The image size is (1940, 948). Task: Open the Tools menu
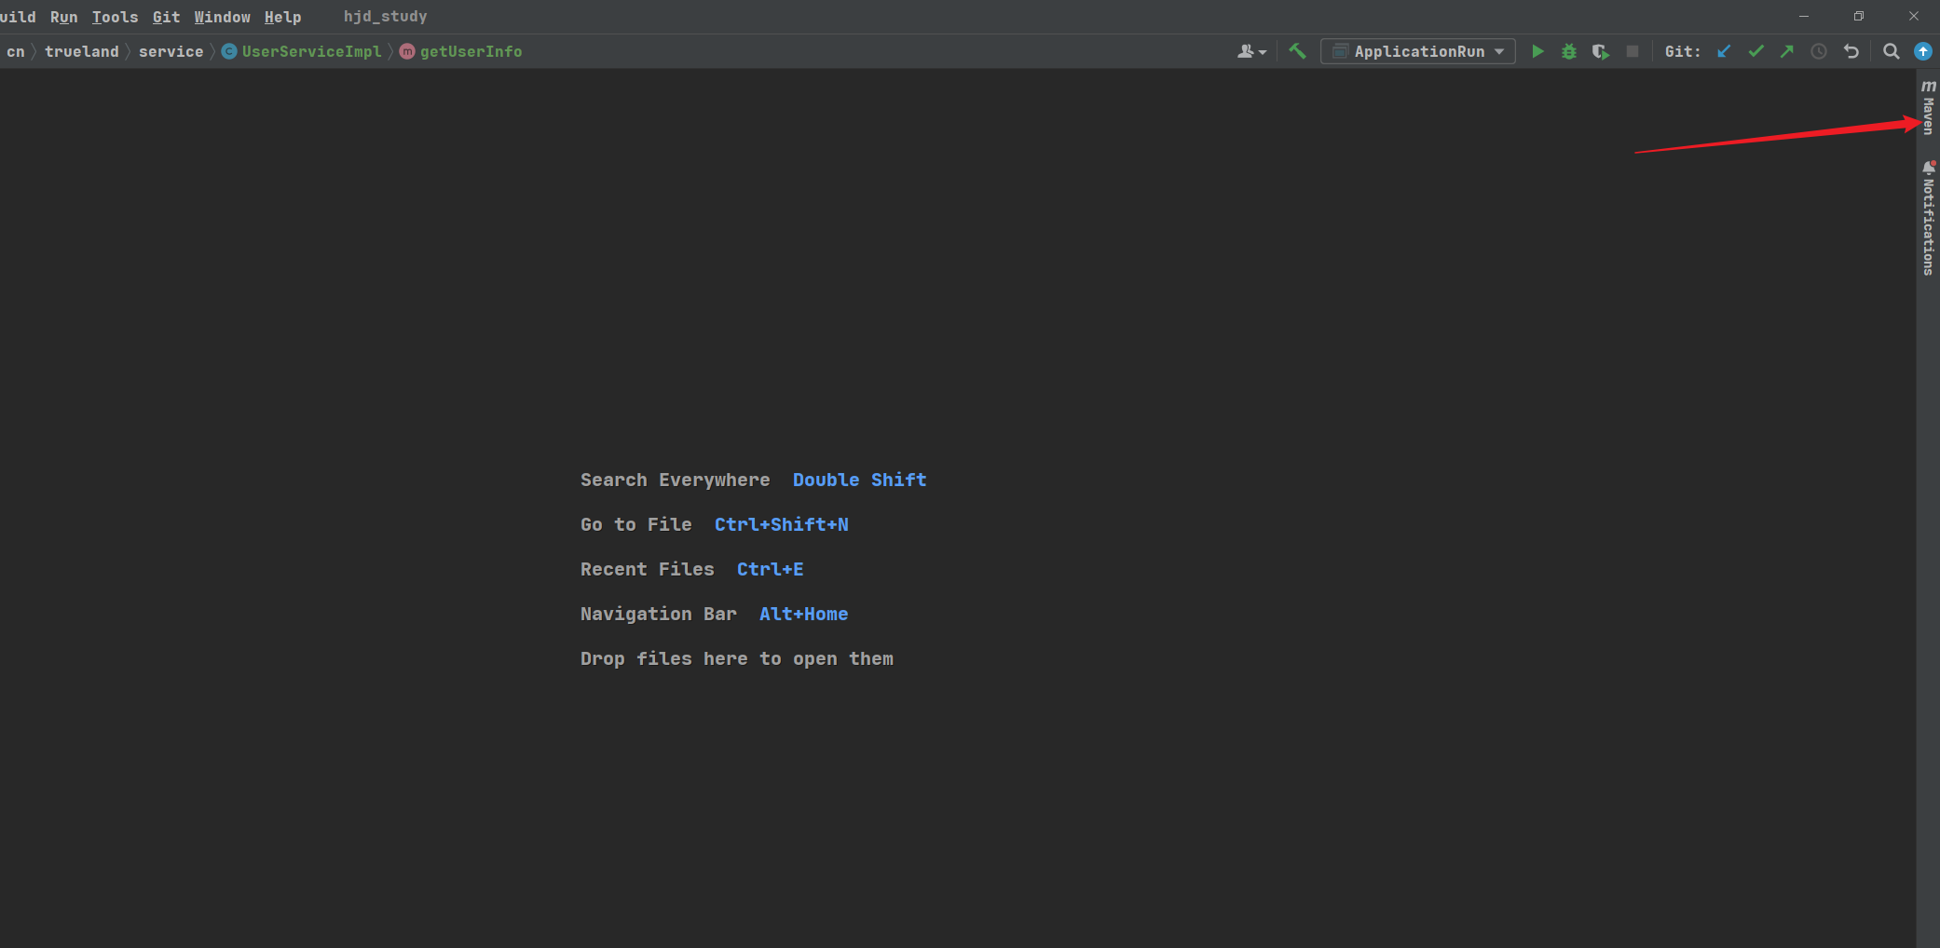115,17
